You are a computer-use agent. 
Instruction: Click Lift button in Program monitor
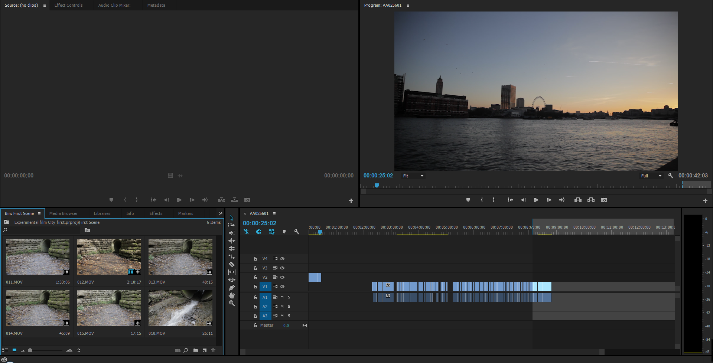[578, 200]
